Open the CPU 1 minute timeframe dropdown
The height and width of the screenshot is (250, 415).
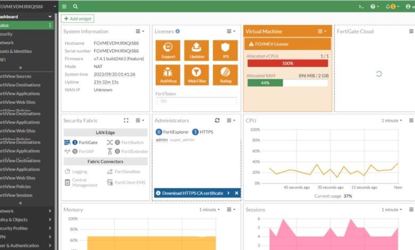tap(392, 121)
